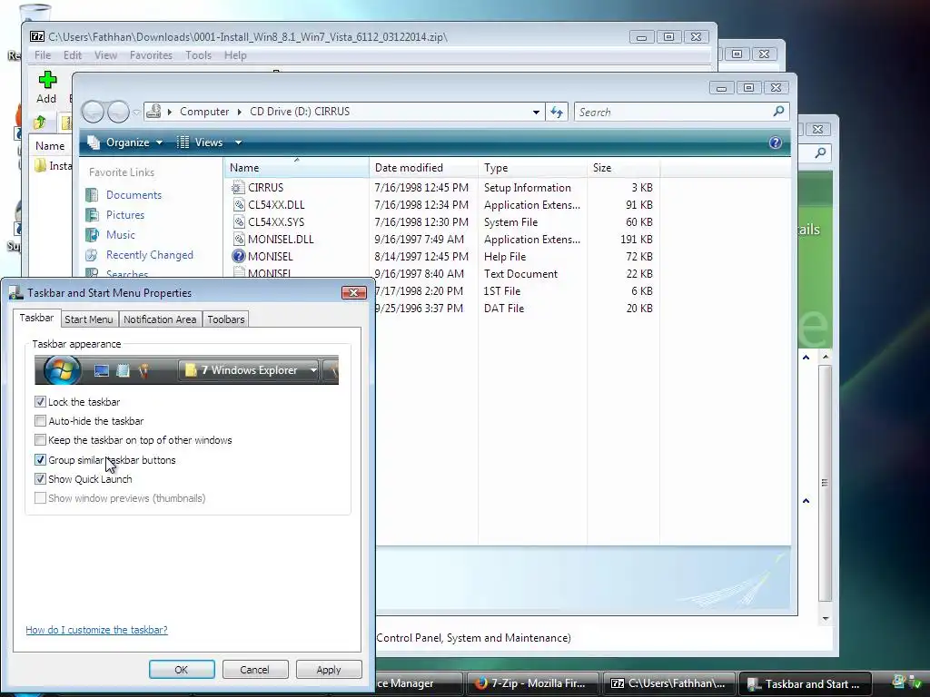The width and height of the screenshot is (930, 697).
Task: Uncheck Lock the taskbar
Action: (x=40, y=402)
